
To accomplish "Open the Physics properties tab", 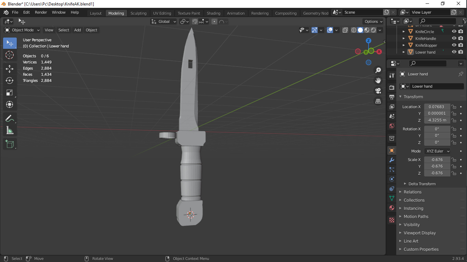I will 392,179.
